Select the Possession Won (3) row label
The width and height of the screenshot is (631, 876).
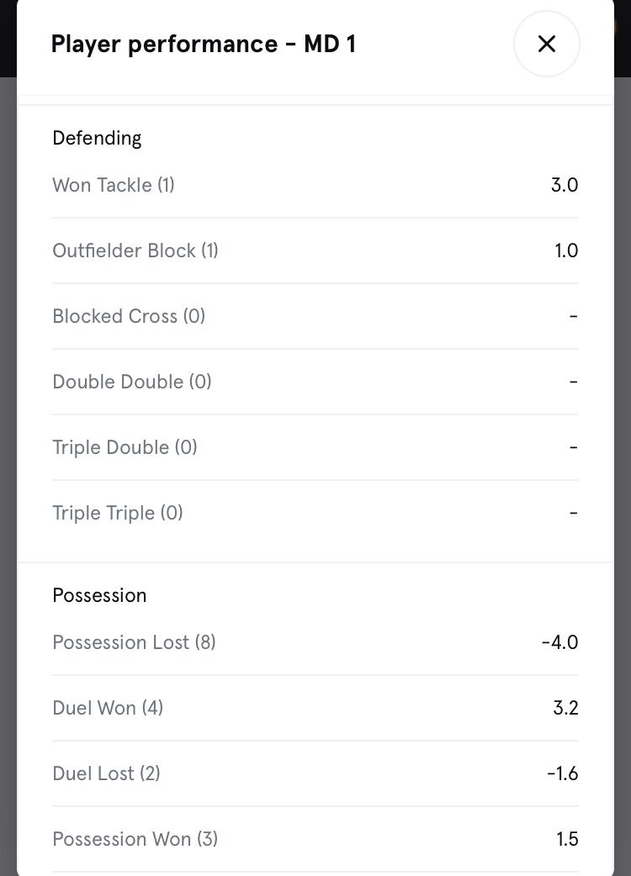(135, 839)
